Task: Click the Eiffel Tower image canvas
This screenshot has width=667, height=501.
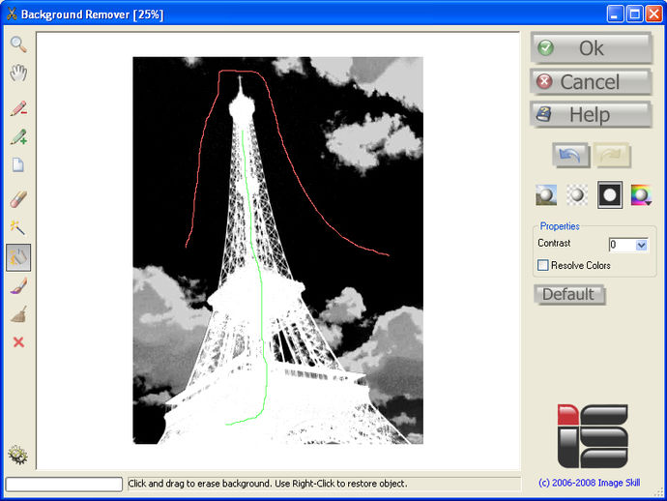Action: pos(277,250)
